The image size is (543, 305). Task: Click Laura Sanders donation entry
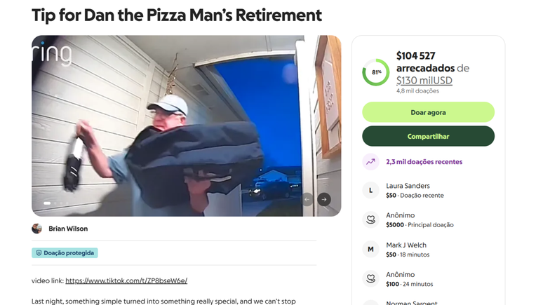coord(414,190)
